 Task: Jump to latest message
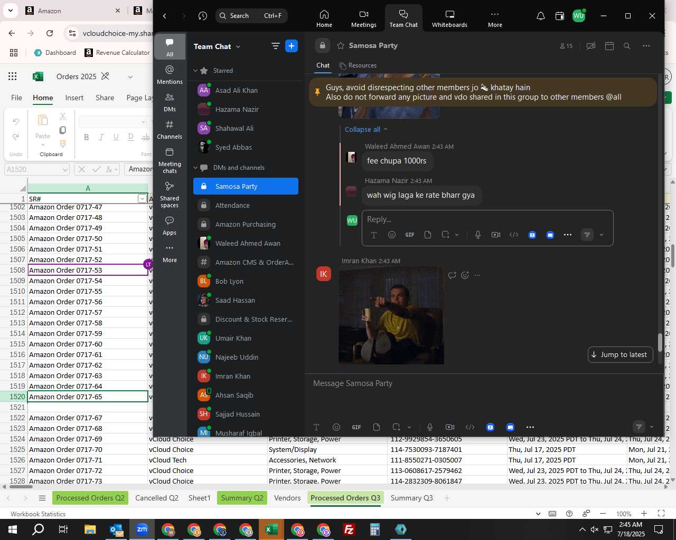click(620, 354)
